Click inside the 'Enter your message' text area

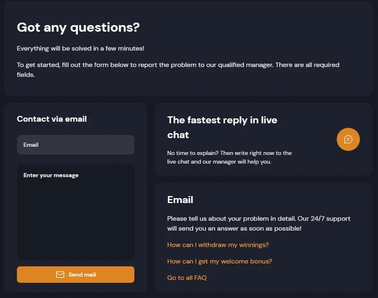(75, 218)
